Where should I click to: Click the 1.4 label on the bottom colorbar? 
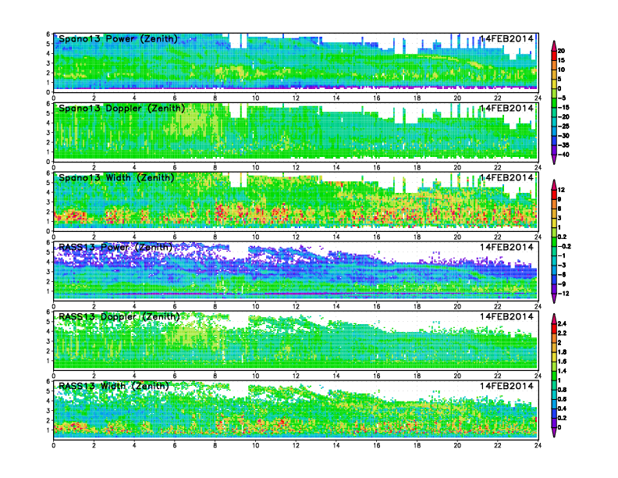[x=562, y=371]
